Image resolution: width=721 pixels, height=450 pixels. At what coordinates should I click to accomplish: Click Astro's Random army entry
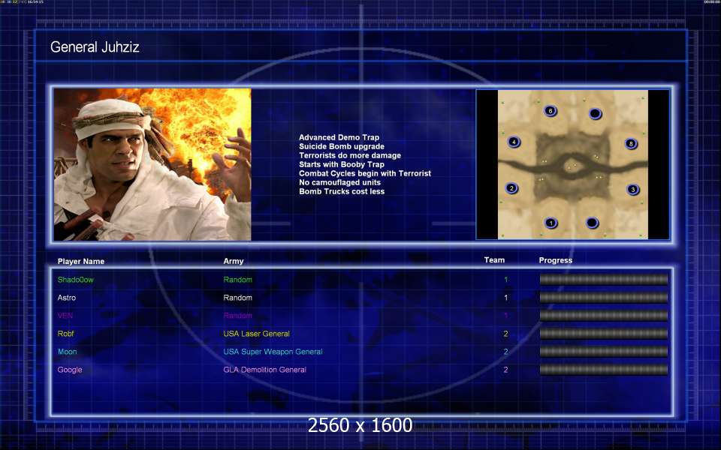[x=238, y=298]
